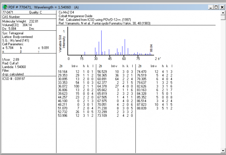Screen dimensions: 226x155
Task: Select the 18.164 peak row
Action: (76, 72)
